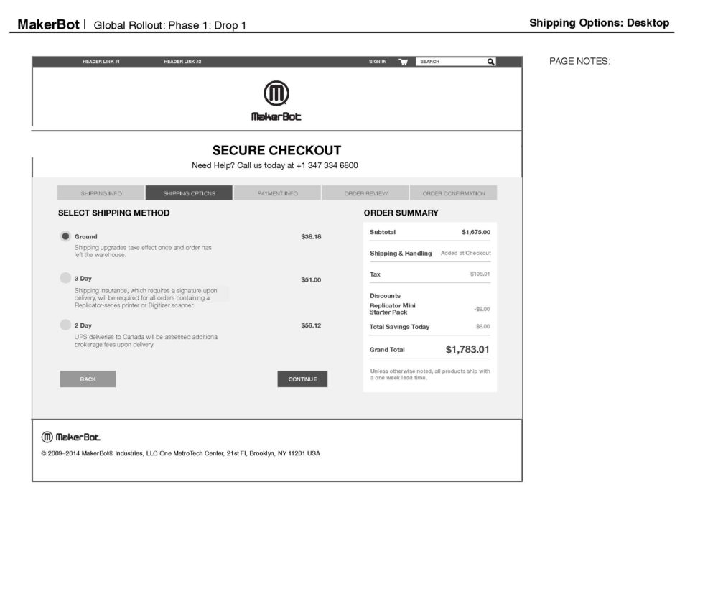Click the shopping cart icon in the header

point(403,62)
